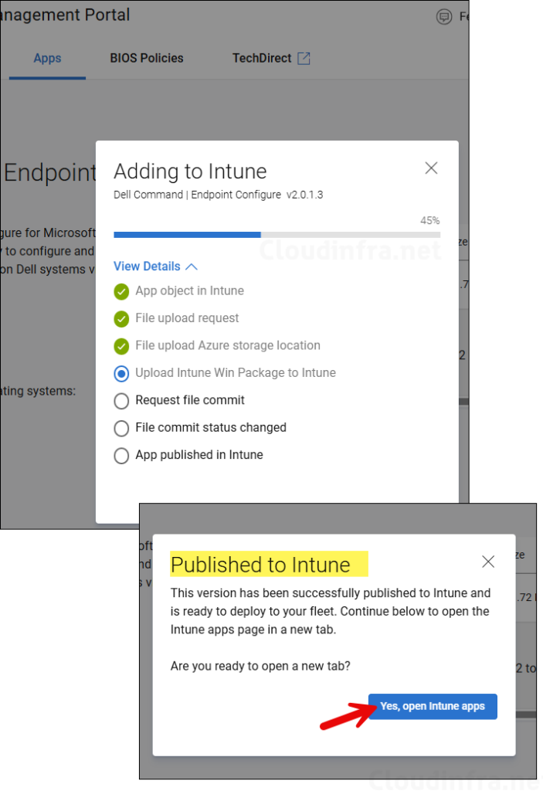Collapse the View Details chevron

click(x=192, y=266)
